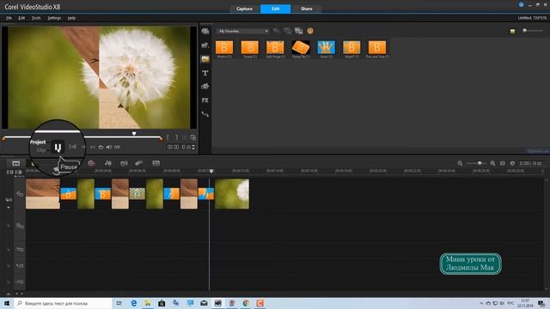Enlarge the preview window
Image resolution: width=550 pixels, height=309 pixels.
192,137
